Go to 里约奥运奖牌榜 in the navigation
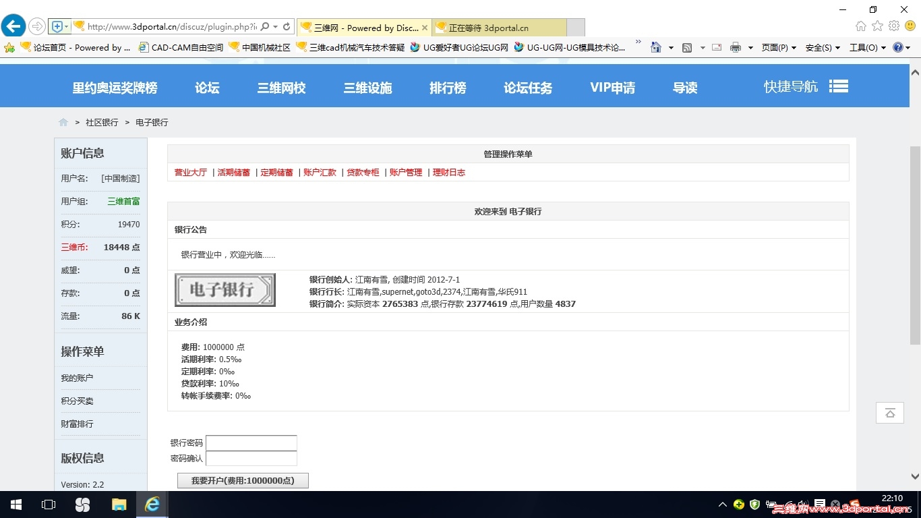 115,88
